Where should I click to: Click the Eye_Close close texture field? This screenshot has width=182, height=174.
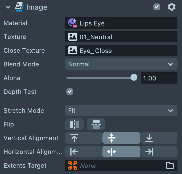[121, 51]
